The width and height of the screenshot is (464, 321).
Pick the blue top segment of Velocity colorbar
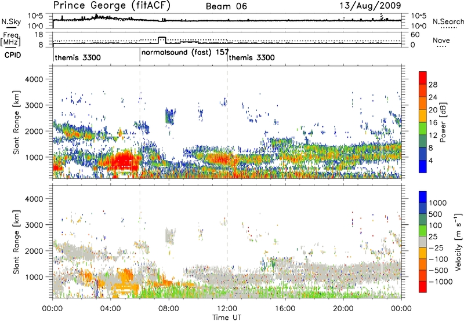pos(423,197)
